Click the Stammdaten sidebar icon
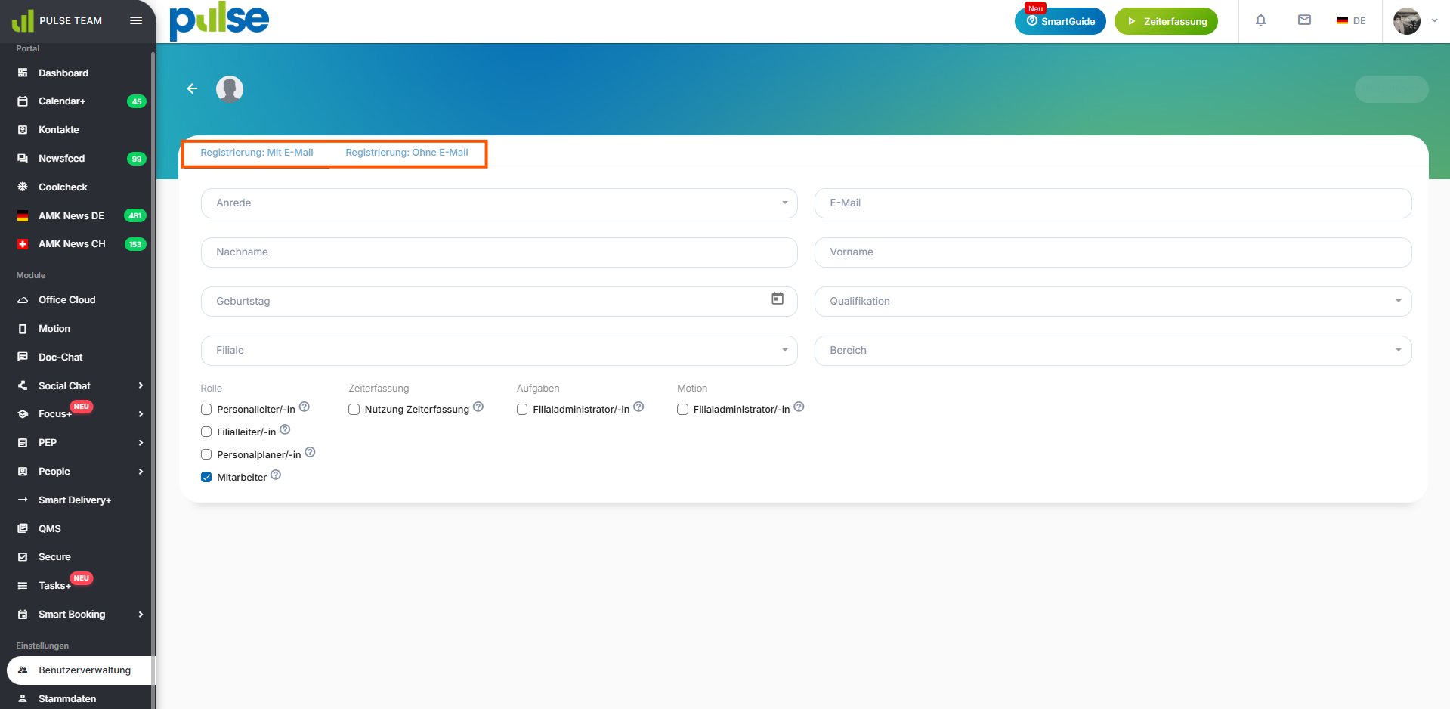 click(23, 698)
